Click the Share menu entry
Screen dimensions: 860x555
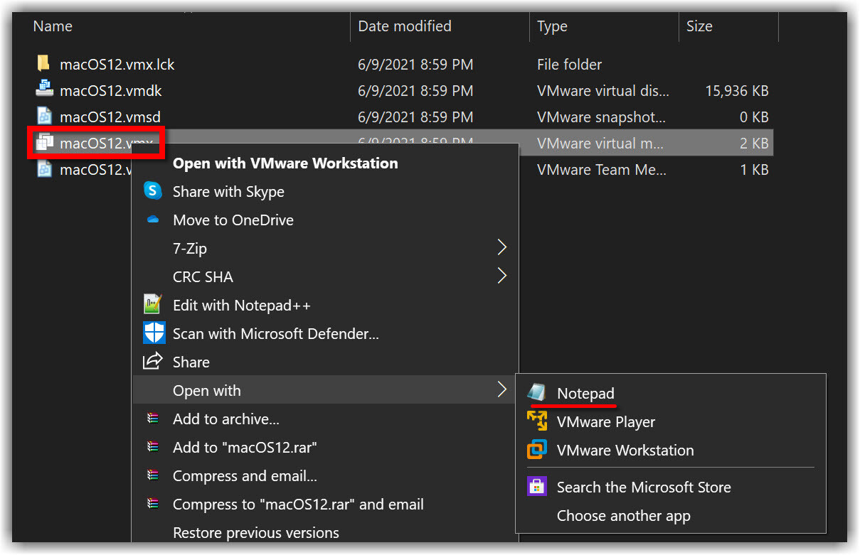tap(191, 362)
